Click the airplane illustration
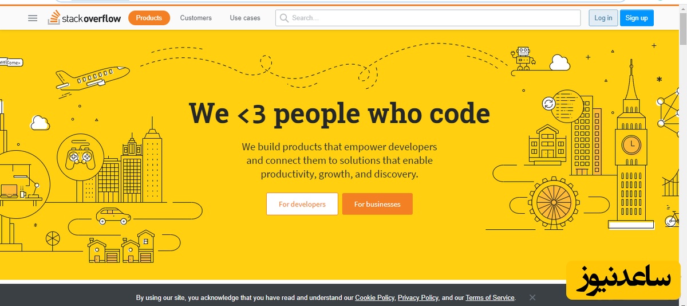 92,76
